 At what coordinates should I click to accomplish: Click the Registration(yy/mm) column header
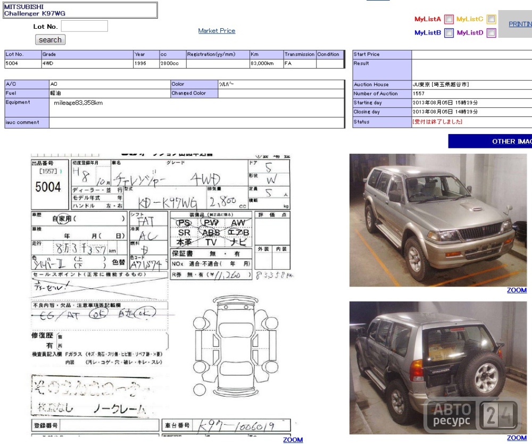point(218,54)
